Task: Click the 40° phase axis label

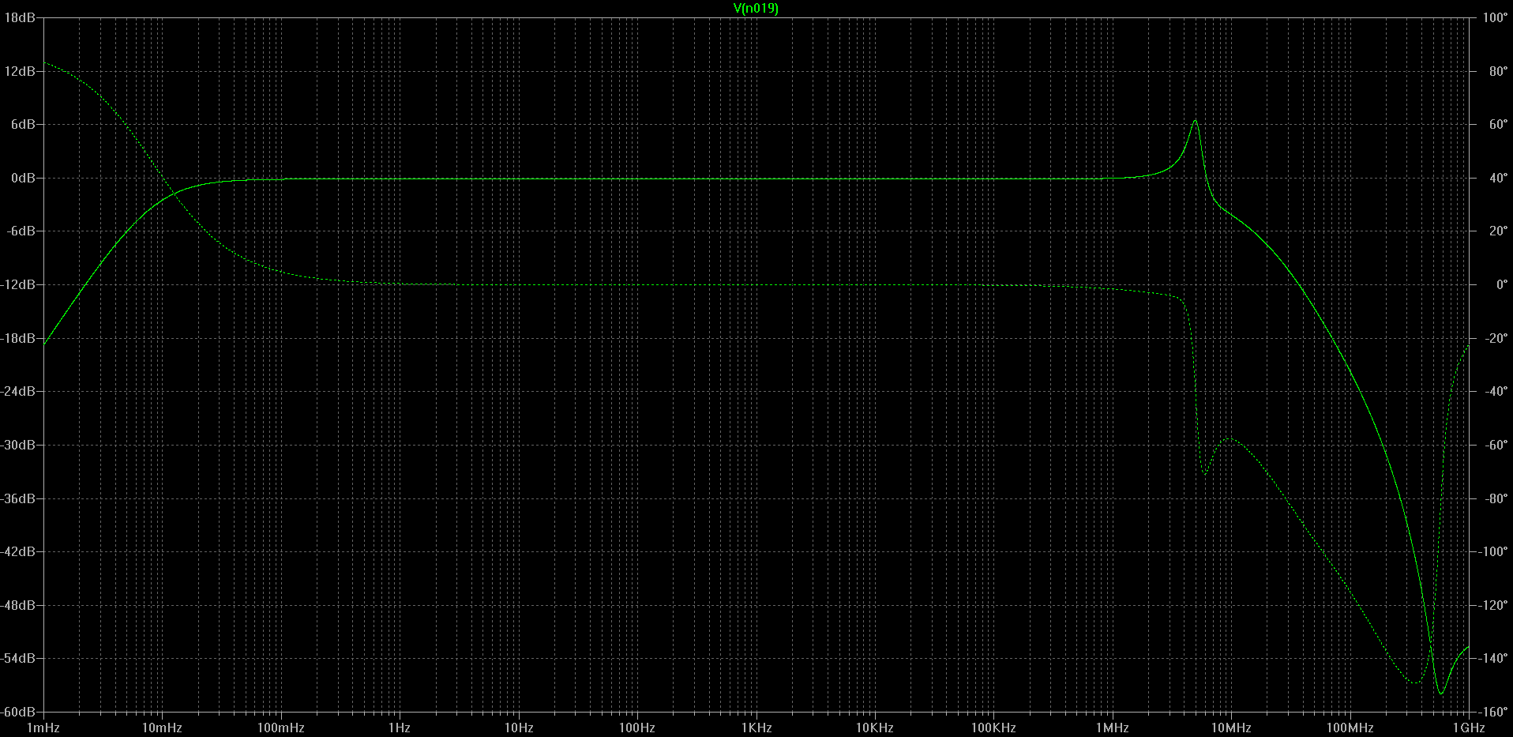Action: [1498, 179]
